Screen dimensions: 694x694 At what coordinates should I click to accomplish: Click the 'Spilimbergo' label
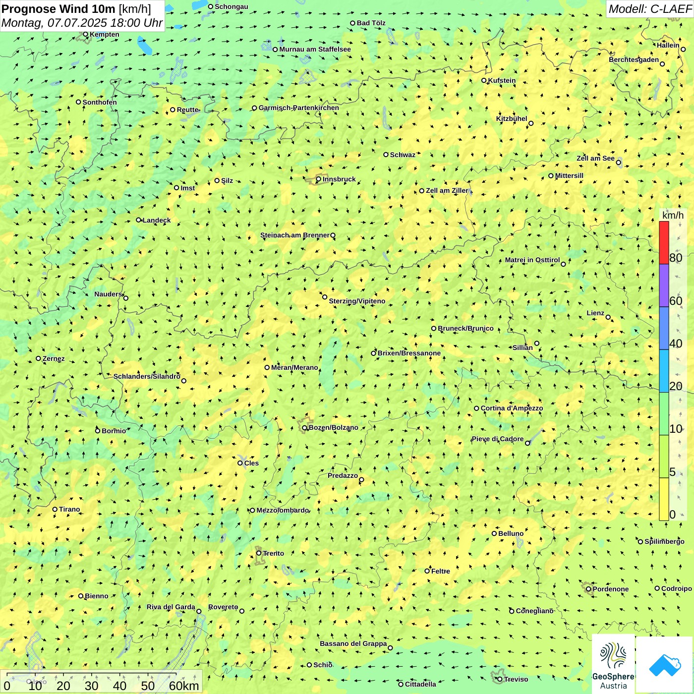(664, 541)
